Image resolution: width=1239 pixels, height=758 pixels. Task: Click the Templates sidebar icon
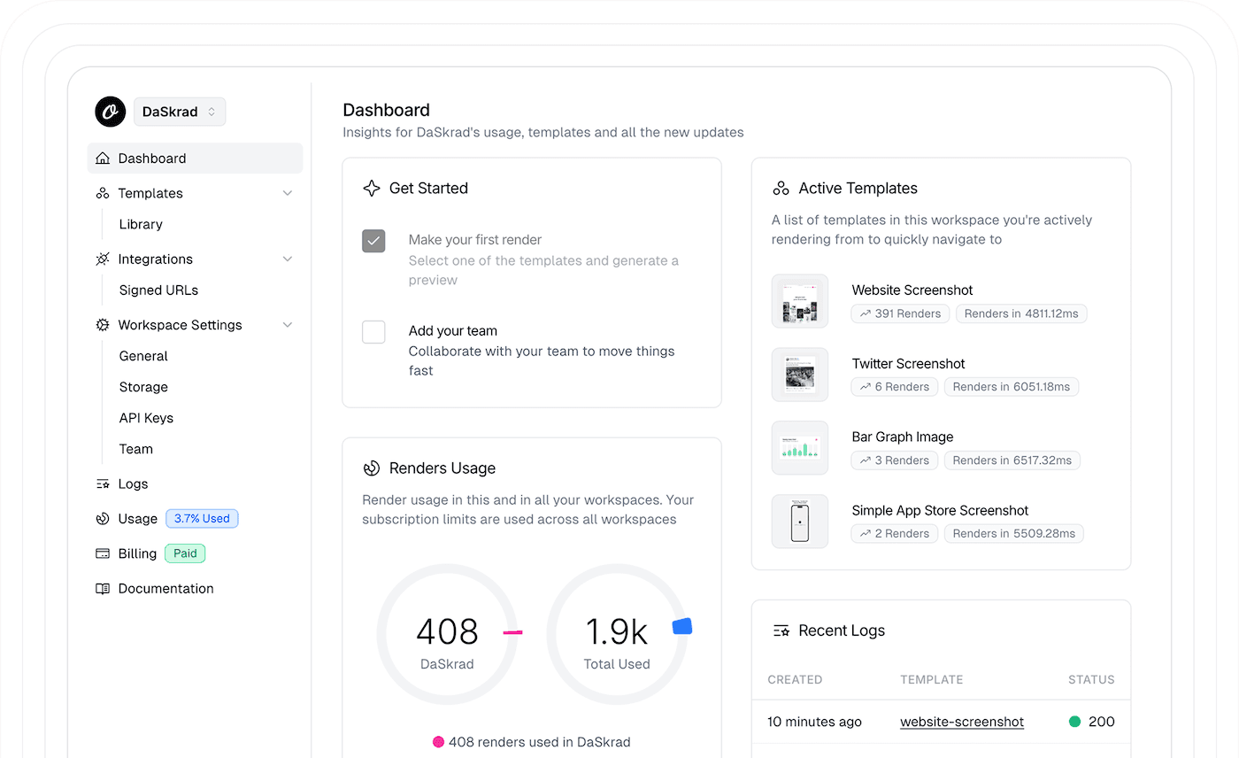[103, 193]
